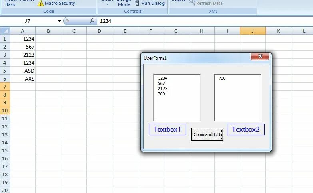
Task: Click the Select All corner button
Action: [5, 31]
